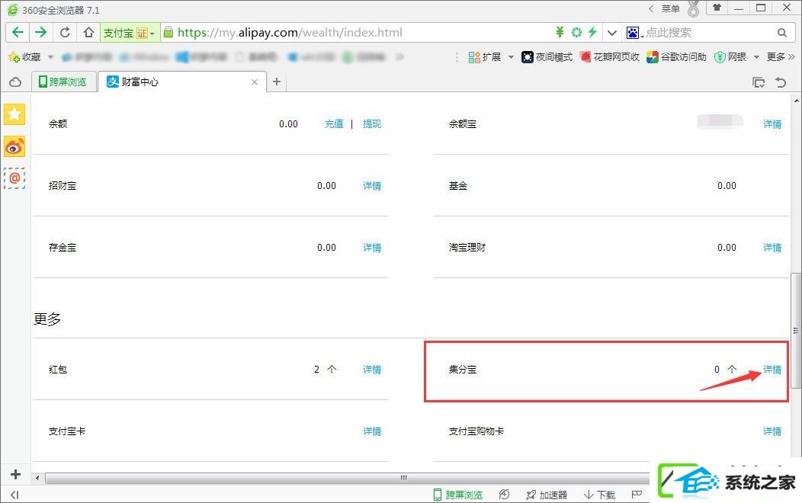Open 详情 for 招财宝

pyautogui.click(x=372, y=185)
